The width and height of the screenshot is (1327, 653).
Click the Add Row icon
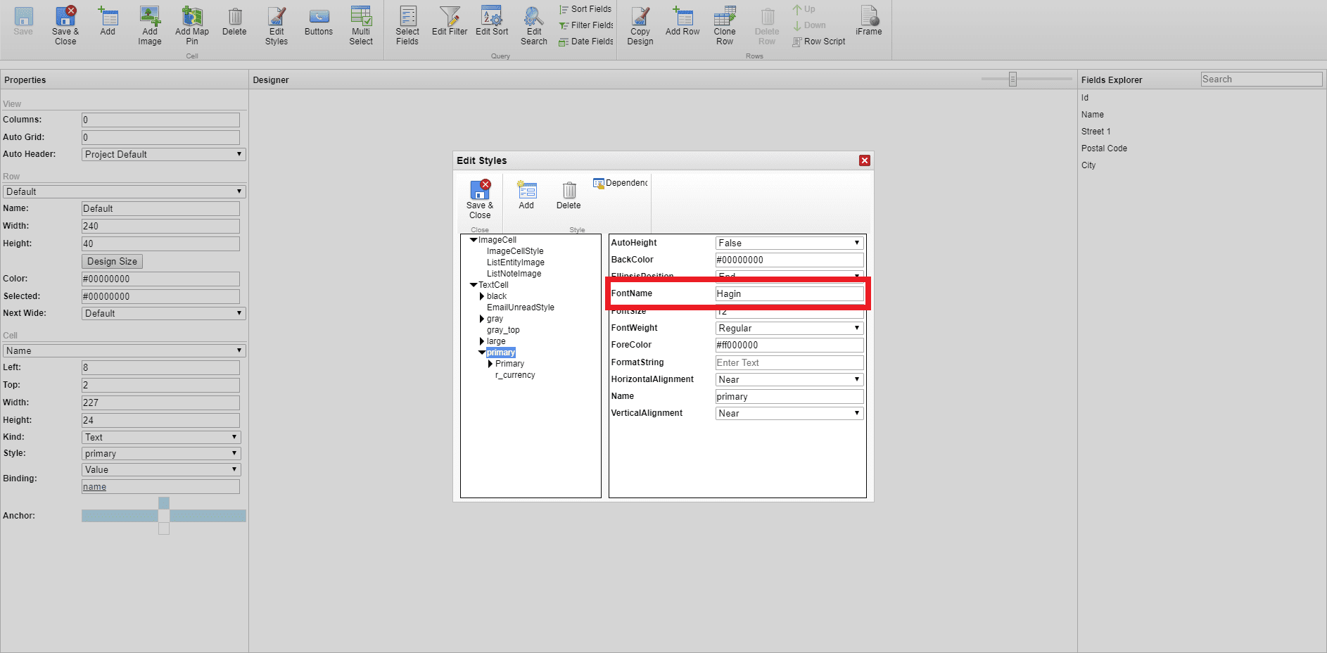(682, 21)
